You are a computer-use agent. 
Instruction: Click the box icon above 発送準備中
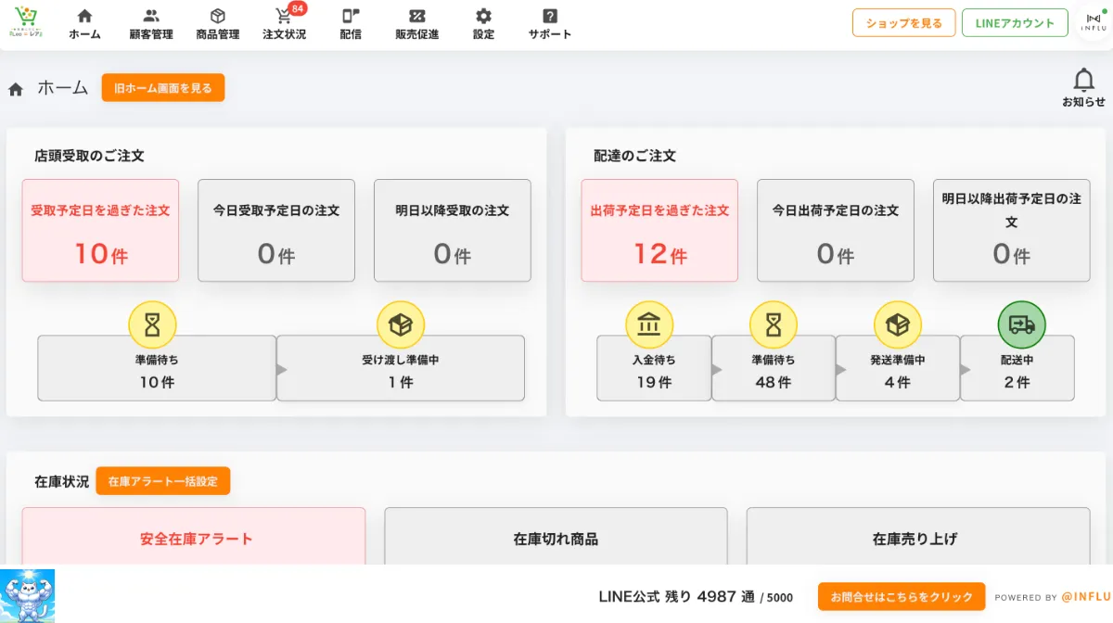point(897,324)
